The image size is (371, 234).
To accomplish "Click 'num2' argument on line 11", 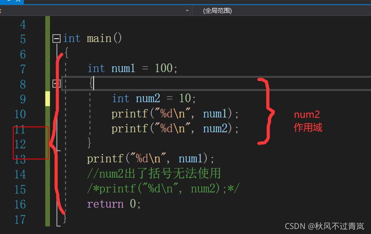I will click(215, 129).
